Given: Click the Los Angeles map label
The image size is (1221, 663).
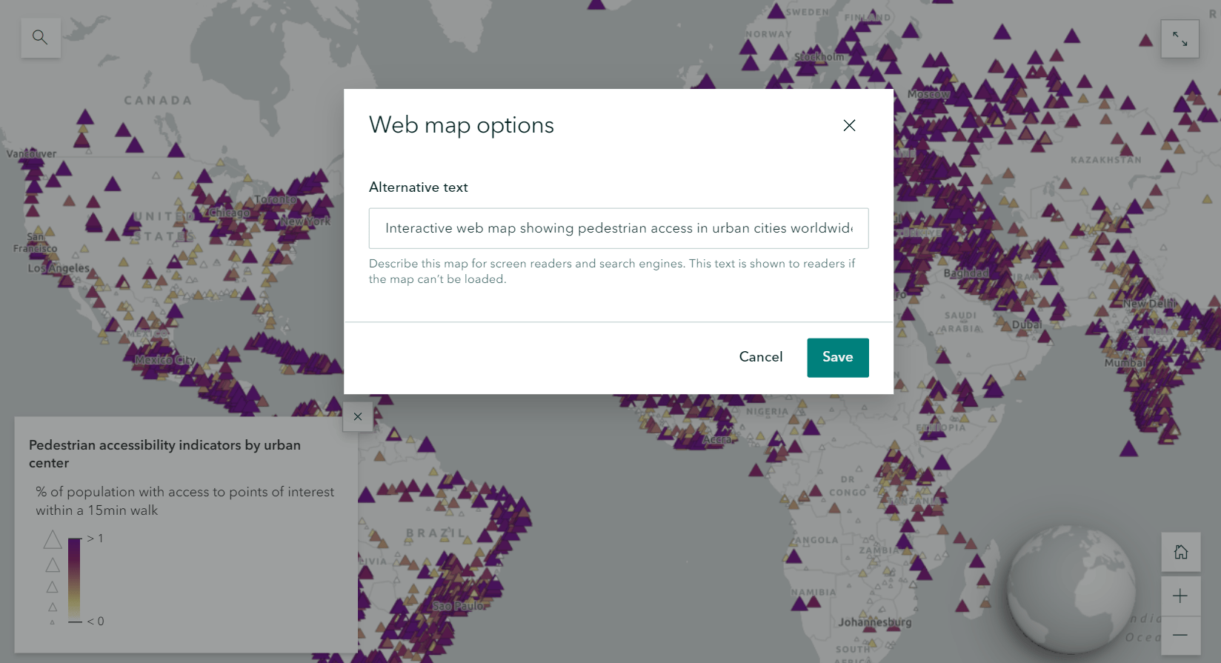Looking at the screenshot, I should tap(59, 268).
